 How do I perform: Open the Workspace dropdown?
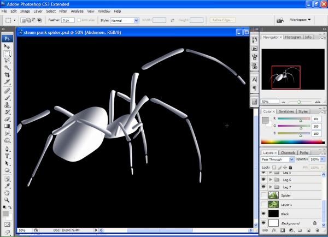[300, 20]
